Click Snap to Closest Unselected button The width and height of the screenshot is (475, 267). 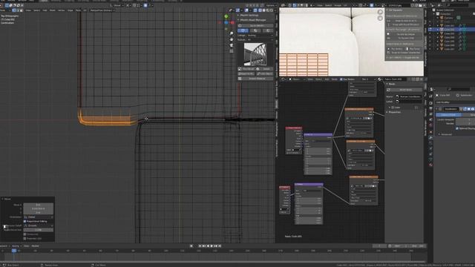click(x=405, y=53)
